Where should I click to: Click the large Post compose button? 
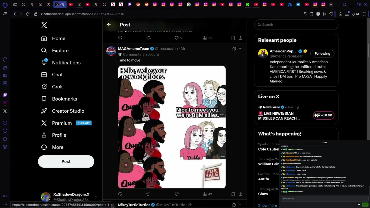[x=66, y=161]
